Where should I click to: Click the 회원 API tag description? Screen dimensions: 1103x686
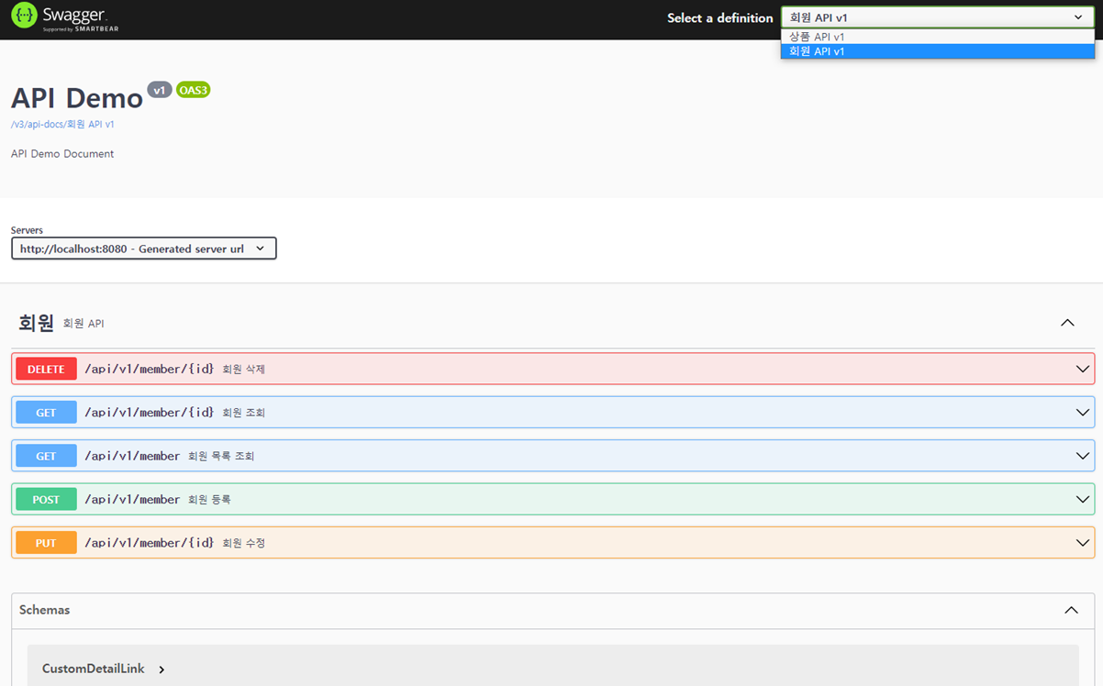point(84,324)
